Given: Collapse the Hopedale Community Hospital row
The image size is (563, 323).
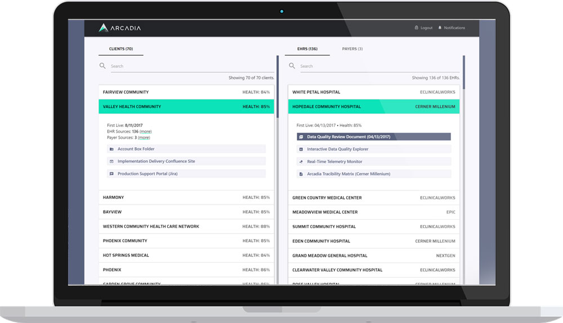Looking at the screenshot, I should tap(374, 106).
